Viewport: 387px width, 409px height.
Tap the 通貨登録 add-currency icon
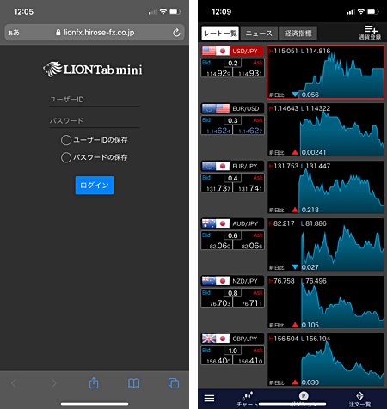click(370, 33)
